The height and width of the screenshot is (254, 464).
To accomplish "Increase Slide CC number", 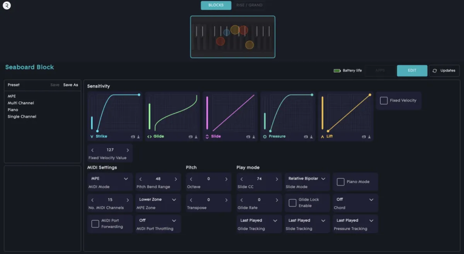I will pyautogui.click(x=277, y=179).
